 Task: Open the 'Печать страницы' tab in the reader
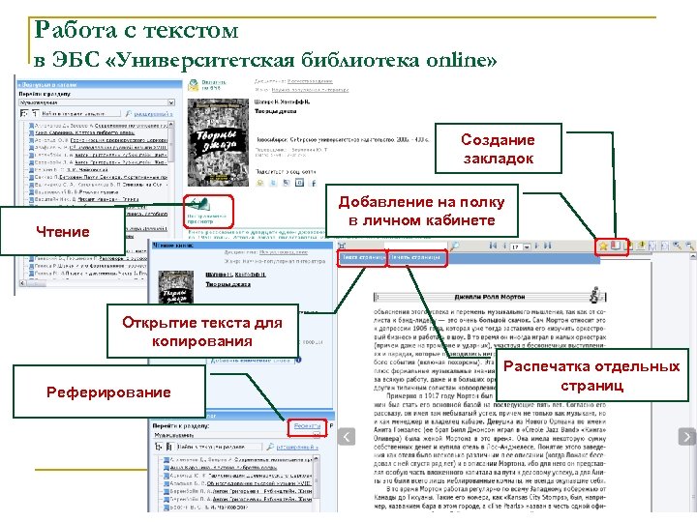coord(416,257)
